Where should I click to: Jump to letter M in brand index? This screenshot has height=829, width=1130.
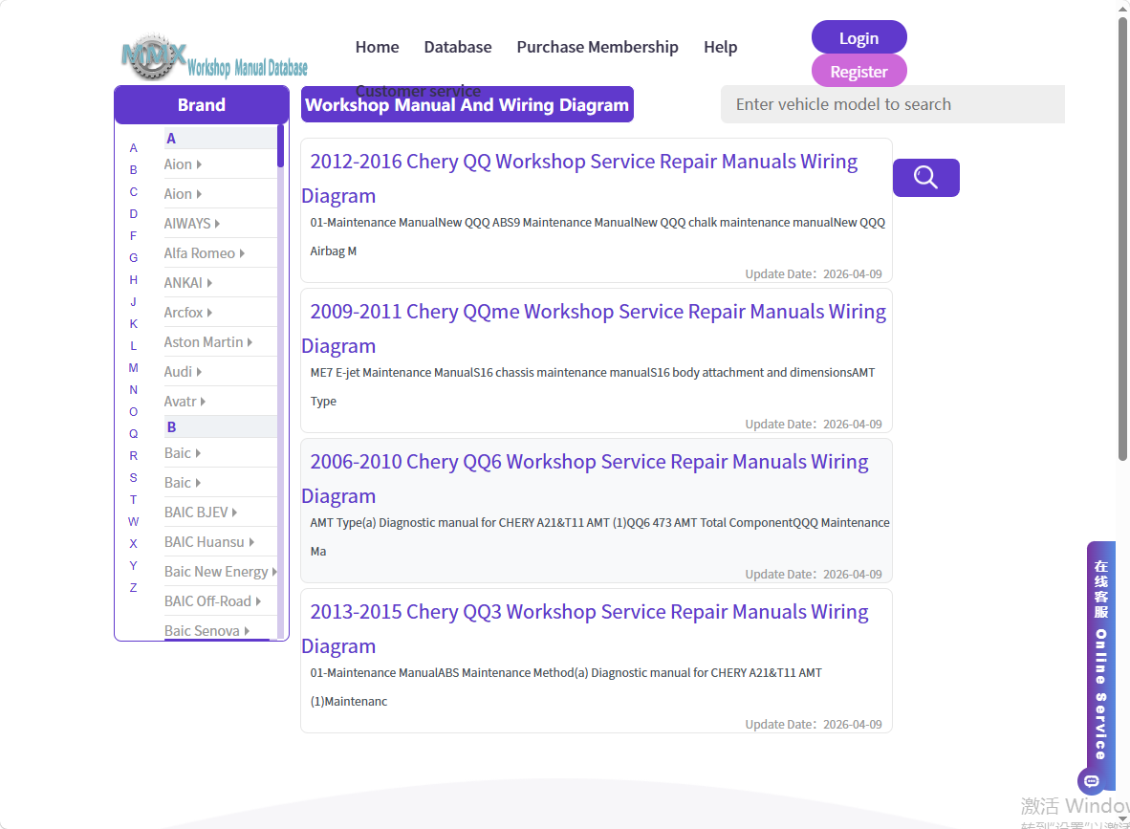click(x=133, y=367)
